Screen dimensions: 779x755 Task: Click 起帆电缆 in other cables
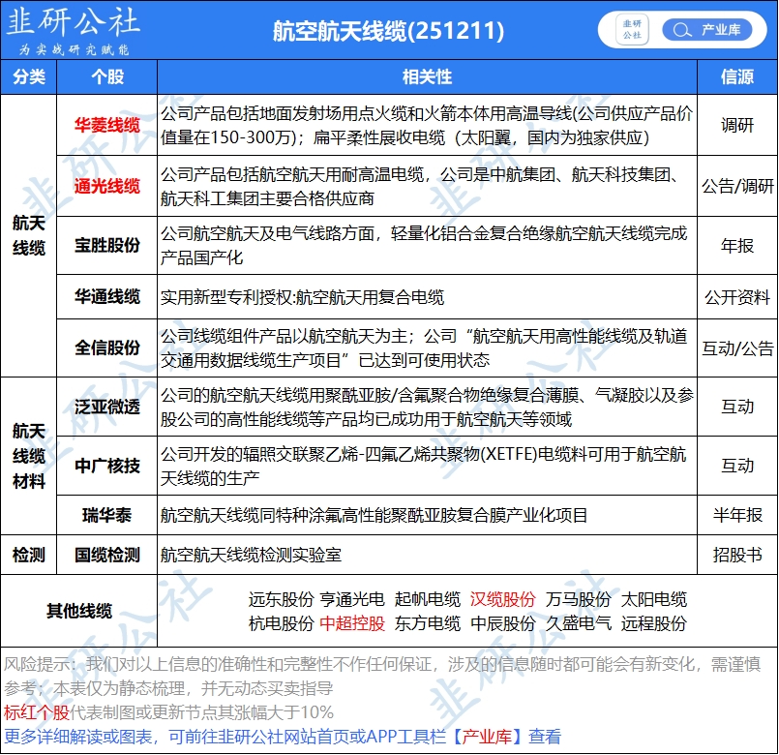tap(428, 599)
